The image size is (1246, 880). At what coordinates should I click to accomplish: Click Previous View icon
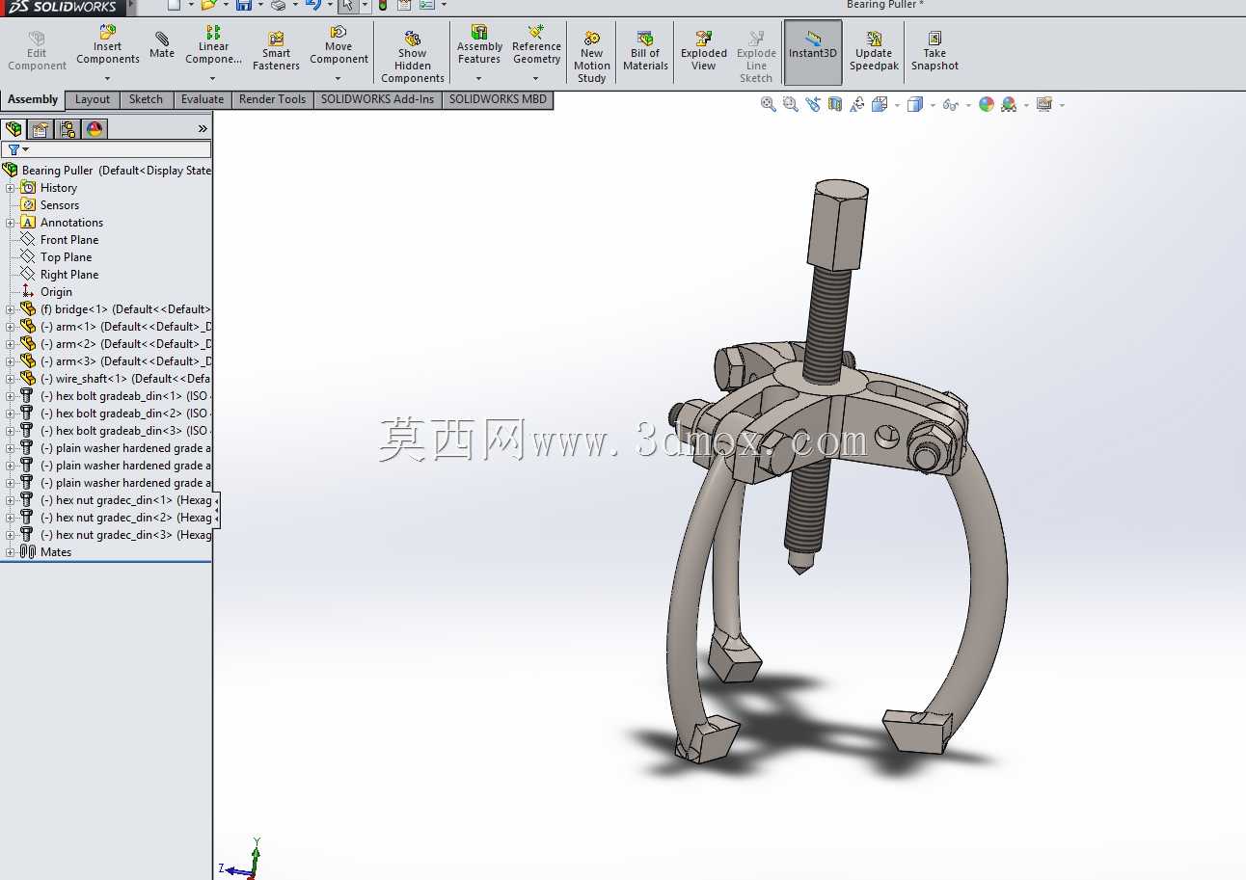pos(813,104)
